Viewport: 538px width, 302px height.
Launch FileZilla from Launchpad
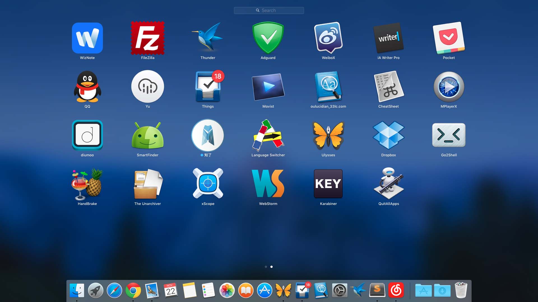coord(148,38)
